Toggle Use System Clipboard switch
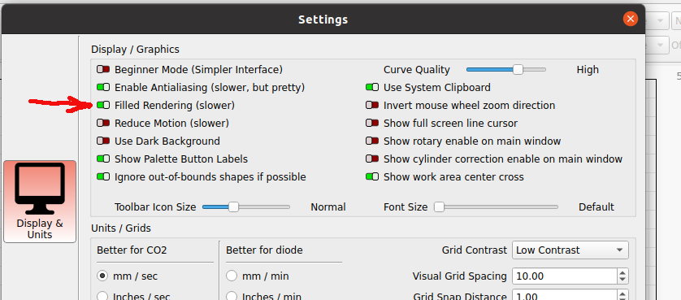The image size is (681, 300). [x=371, y=87]
